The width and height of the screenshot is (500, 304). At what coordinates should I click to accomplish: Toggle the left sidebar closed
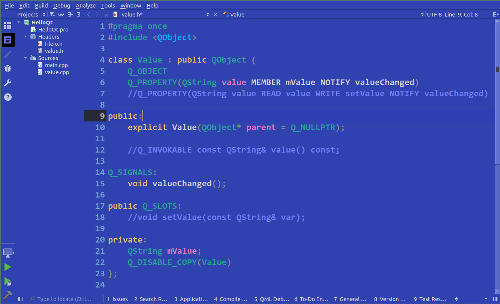click(19, 299)
